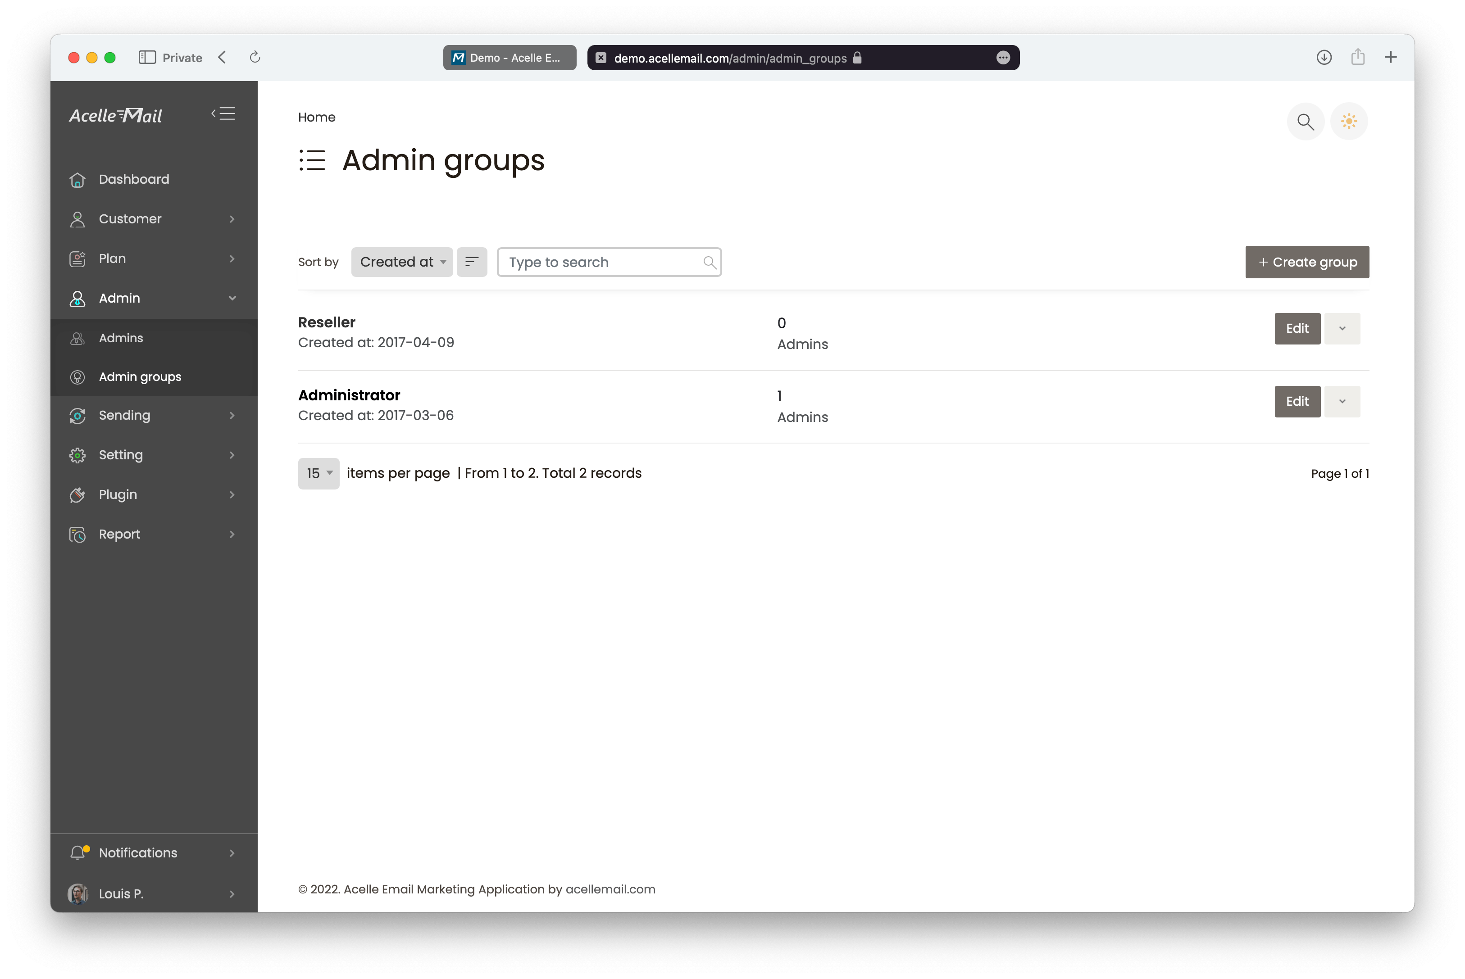The image size is (1465, 979).
Task: Click the Plugin section icon
Action: point(77,494)
